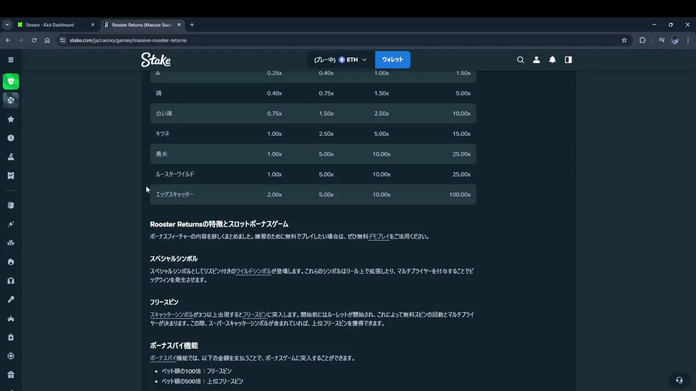
Task: Open gift promotions icon in sidebar
Action: click(x=11, y=375)
